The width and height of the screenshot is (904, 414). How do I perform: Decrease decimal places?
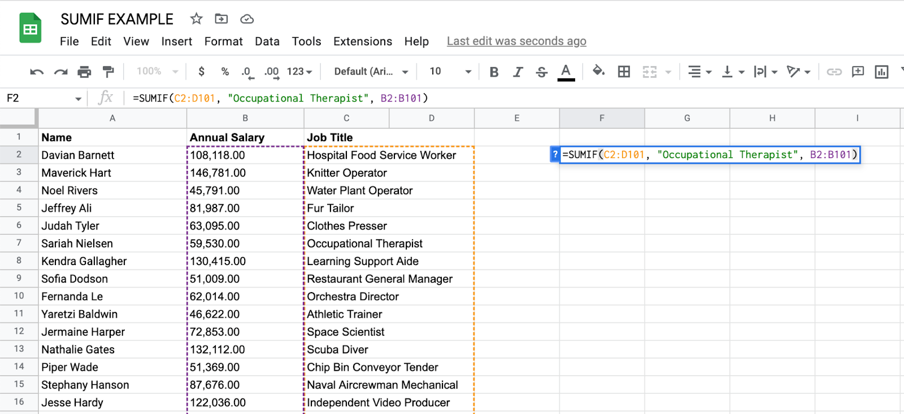tap(247, 72)
